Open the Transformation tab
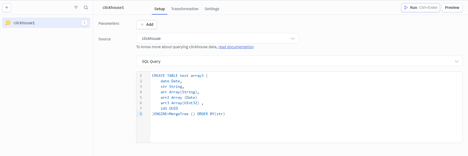 (x=185, y=9)
